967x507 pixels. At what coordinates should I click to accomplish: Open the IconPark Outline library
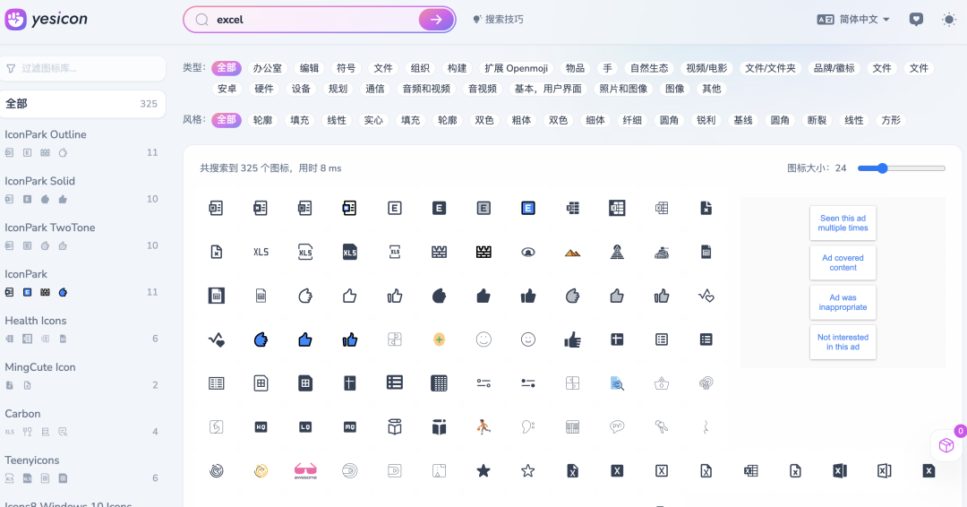point(46,134)
